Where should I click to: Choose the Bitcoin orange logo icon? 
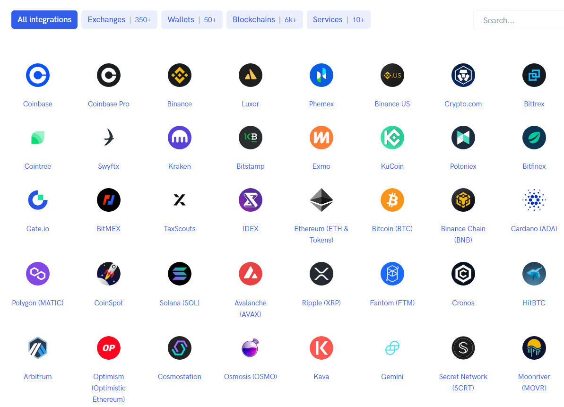392,200
